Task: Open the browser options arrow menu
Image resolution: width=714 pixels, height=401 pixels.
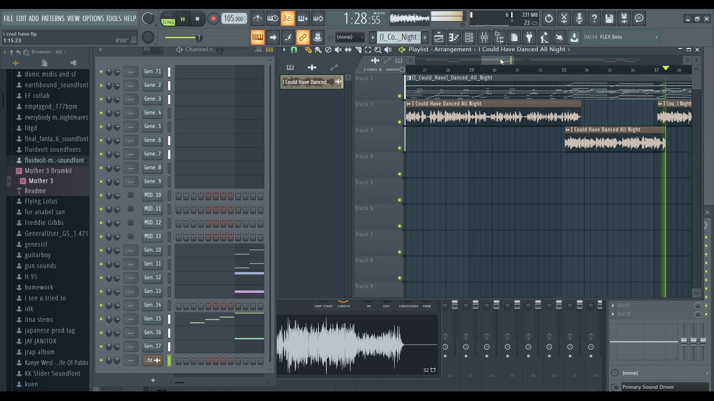Action: (x=4, y=52)
